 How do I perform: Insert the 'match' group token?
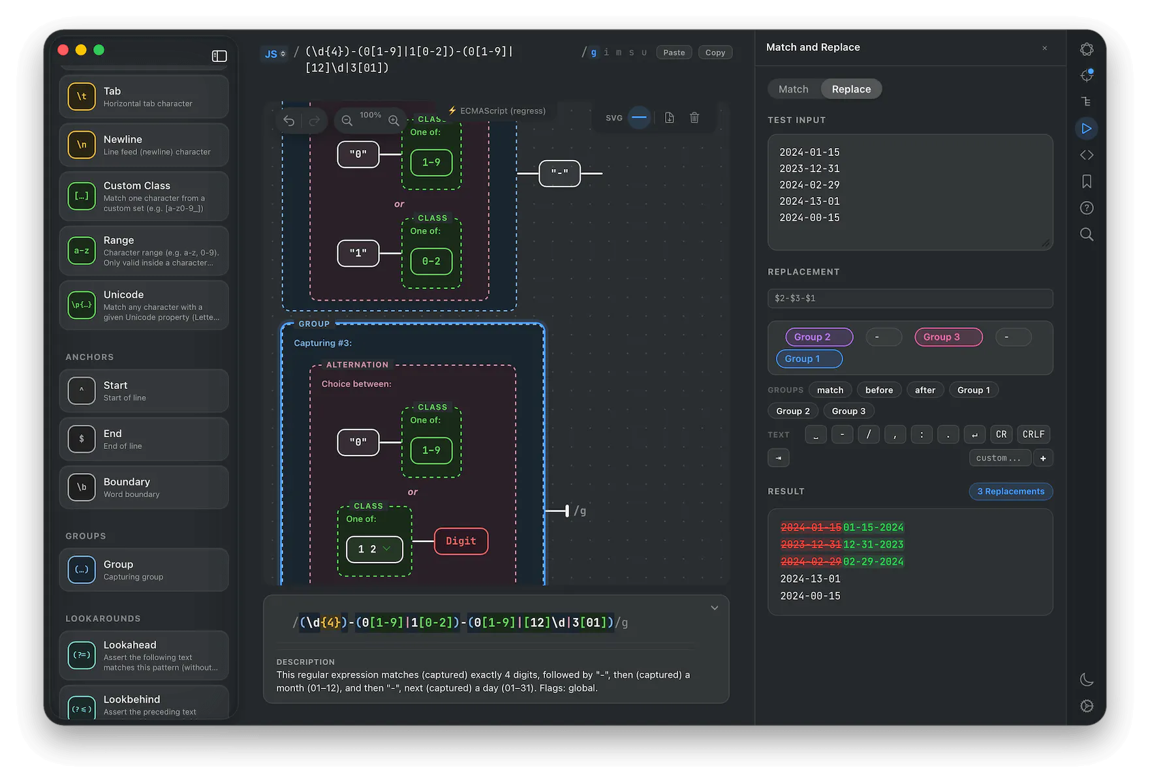[x=830, y=390]
